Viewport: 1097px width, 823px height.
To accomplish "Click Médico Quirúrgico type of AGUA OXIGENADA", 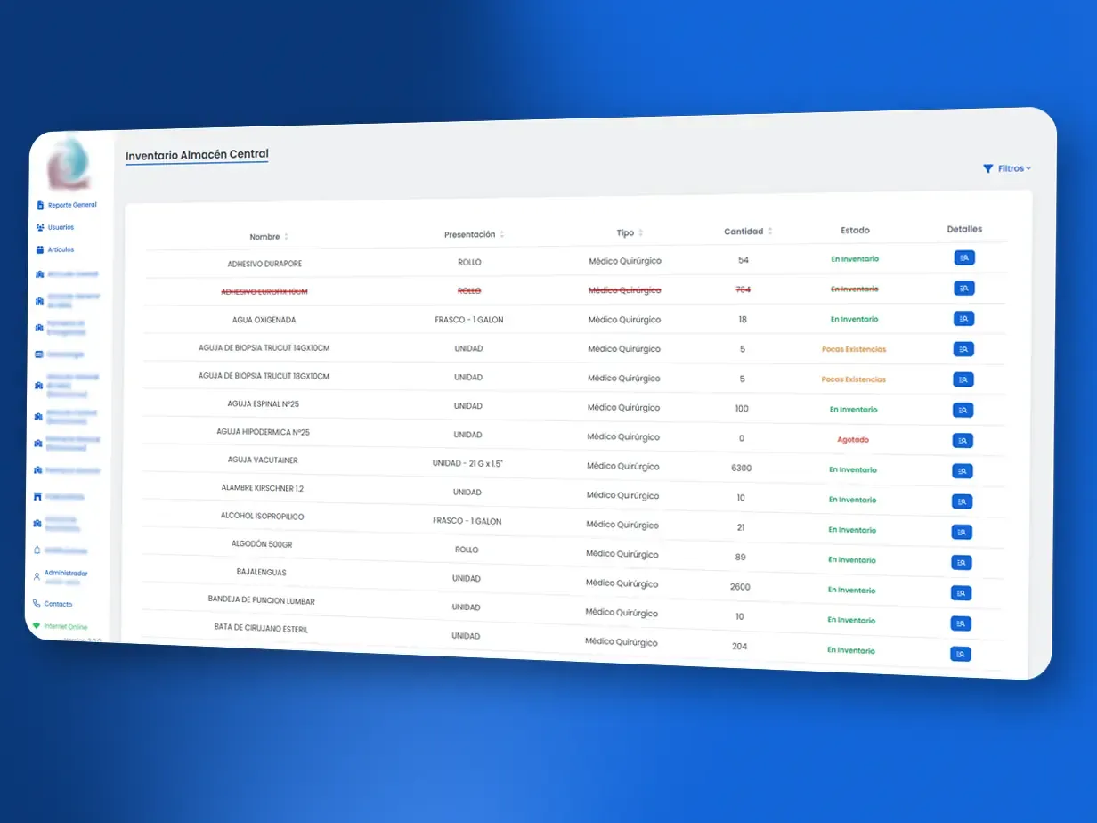I will point(624,319).
